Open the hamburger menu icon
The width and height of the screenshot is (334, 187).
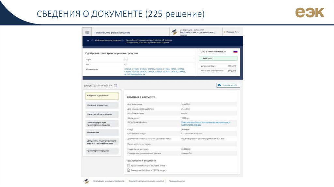87,32
